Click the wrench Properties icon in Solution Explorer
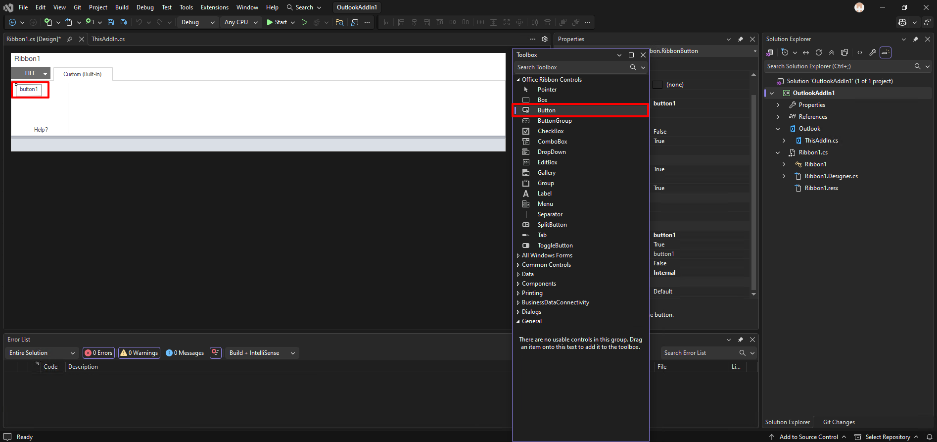The width and height of the screenshot is (937, 442). tap(873, 52)
